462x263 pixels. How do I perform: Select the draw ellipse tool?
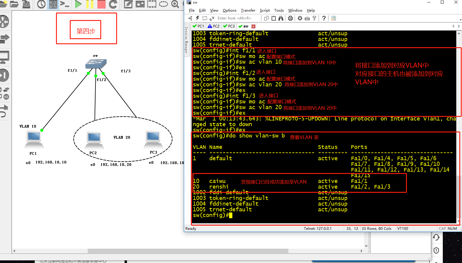pos(163,4)
